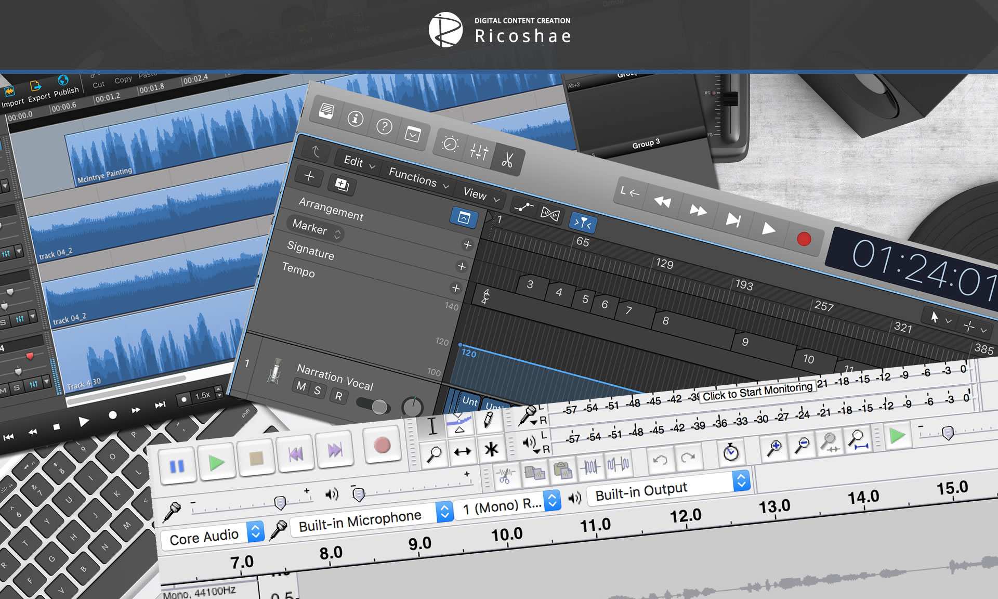Open the Edit menu in Logic

(359, 162)
